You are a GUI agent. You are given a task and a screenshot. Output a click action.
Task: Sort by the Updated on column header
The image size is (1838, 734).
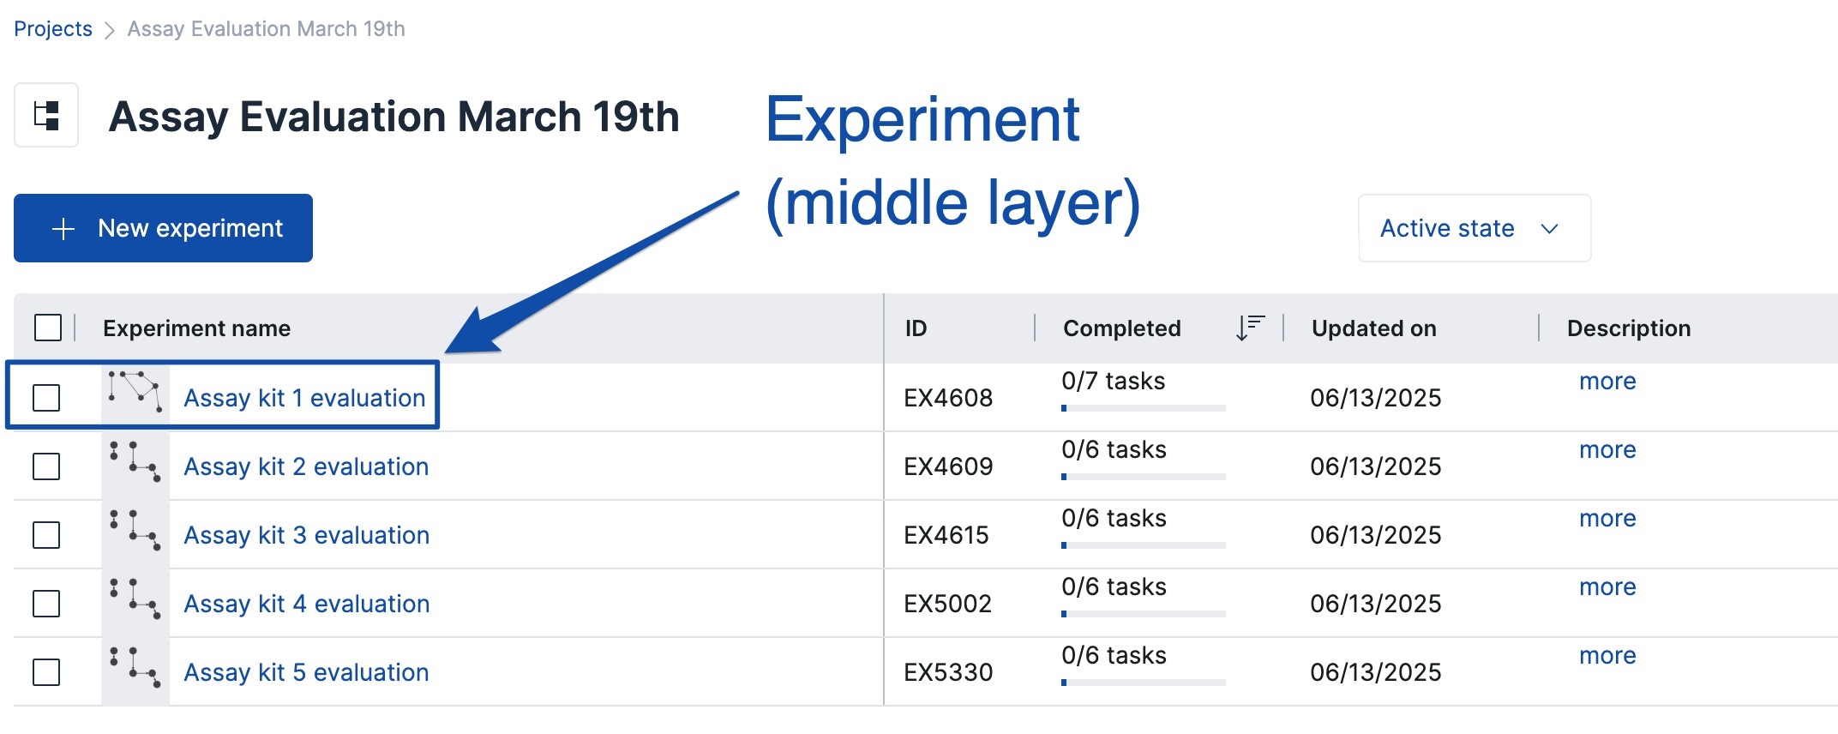pos(1373,328)
